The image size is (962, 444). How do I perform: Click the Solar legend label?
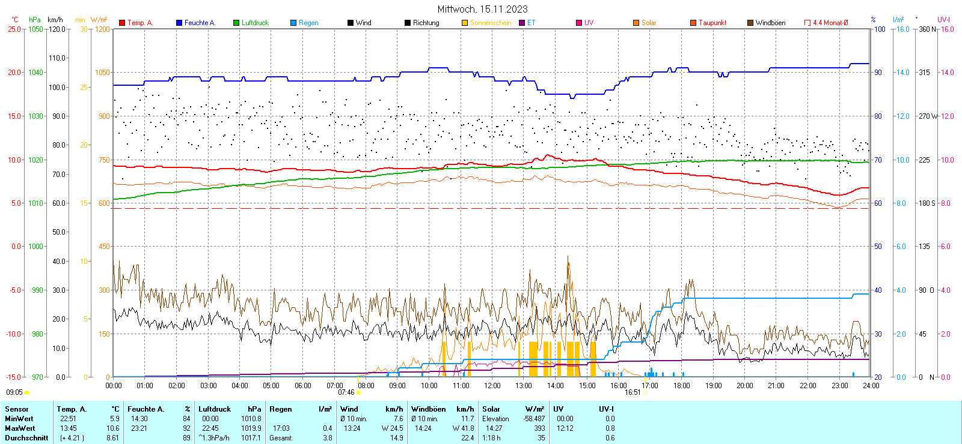coord(649,23)
